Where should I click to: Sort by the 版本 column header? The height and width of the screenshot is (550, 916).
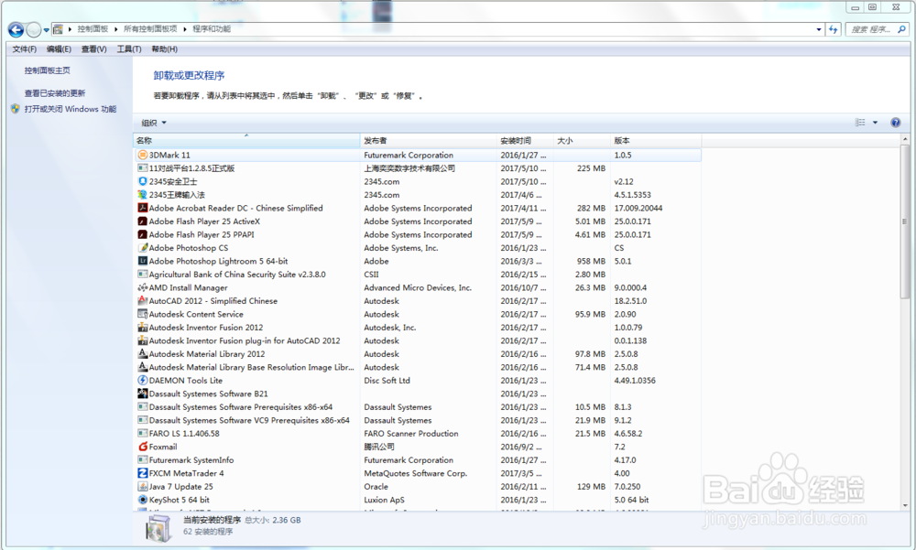click(x=656, y=141)
